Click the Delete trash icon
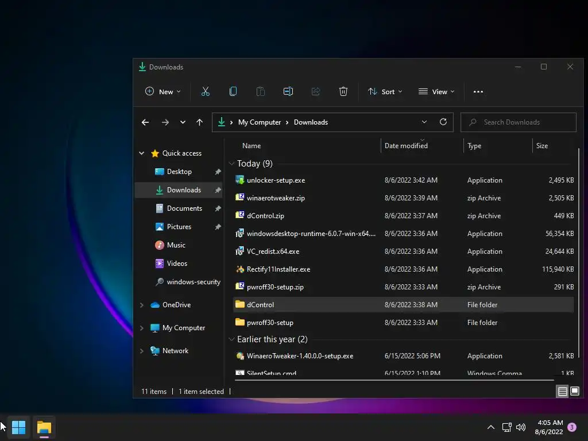The width and height of the screenshot is (588, 441). point(343,91)
